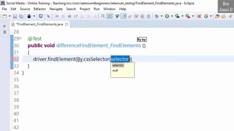
Task: Toggle Block Selection mode icon
Action: 142,16
